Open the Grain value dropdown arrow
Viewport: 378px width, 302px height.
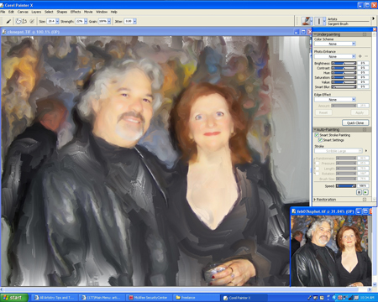coord(109,21)
